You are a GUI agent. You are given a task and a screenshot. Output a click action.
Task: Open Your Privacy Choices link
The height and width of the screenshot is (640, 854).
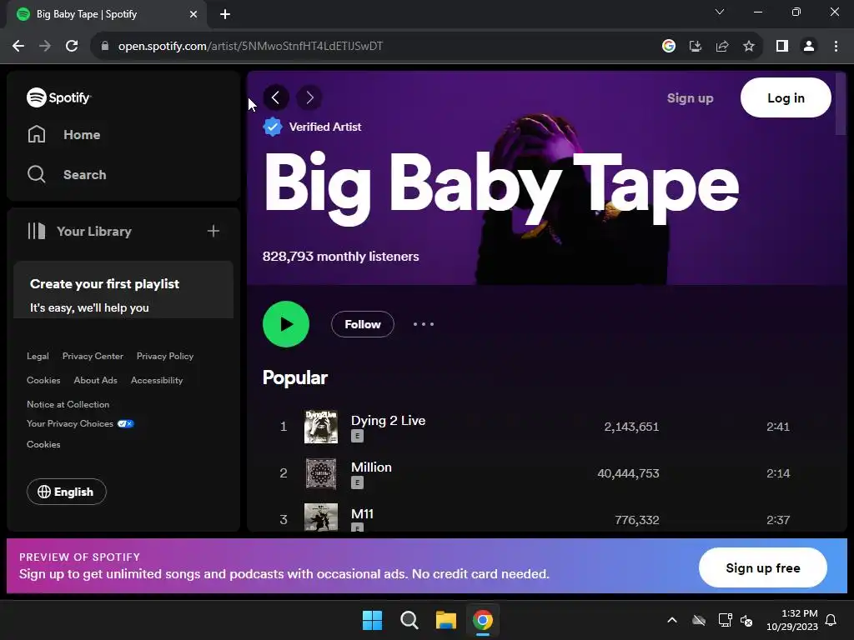pyautogui.click(x=80, y=424)
